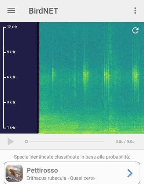Click the BirdNET app title
The width and height of the screenshot is (144, 184).
coord(43,11)
